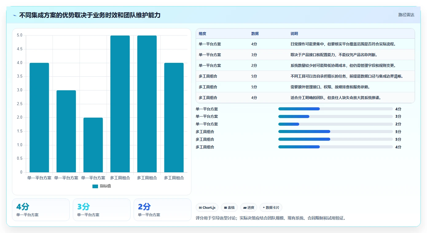This screenshot has width=427, height=233.
Task: Click the first 单一平台方案 bar at value 4.0
Action: (39, 117)
